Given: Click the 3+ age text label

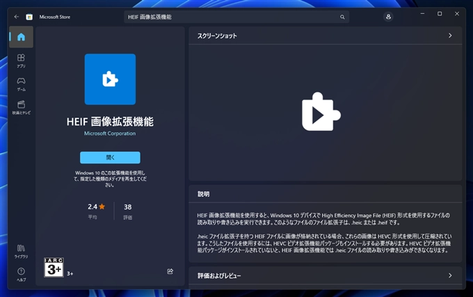Looking at the screenshot, I should click(70, 274).
